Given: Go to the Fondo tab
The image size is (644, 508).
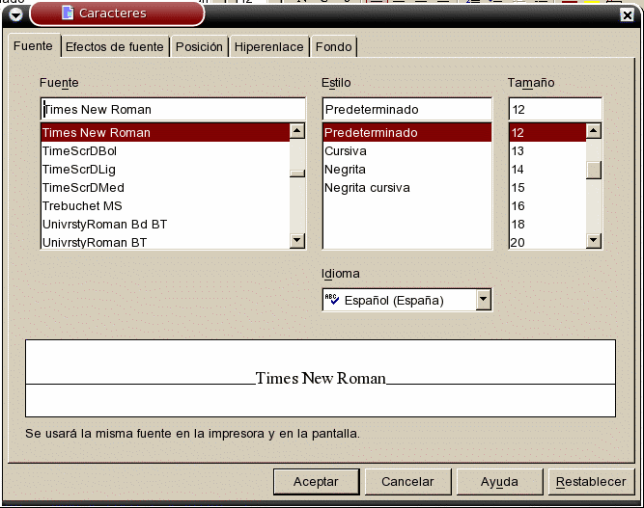Looking at the screenshot, I should click(x=333, y=46).
